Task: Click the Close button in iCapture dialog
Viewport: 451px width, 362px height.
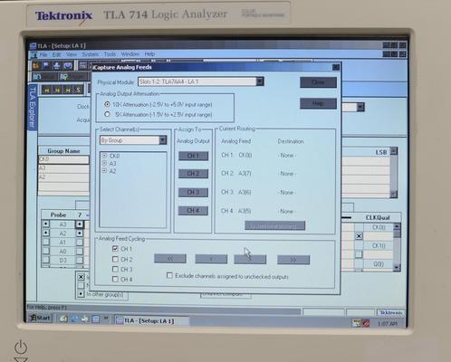Action: [318, 82]
